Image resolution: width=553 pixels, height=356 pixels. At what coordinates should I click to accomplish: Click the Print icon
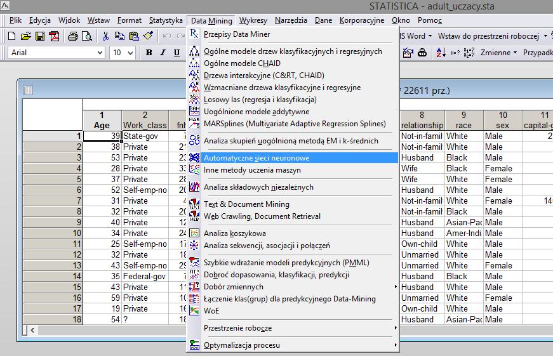(72, 36)
